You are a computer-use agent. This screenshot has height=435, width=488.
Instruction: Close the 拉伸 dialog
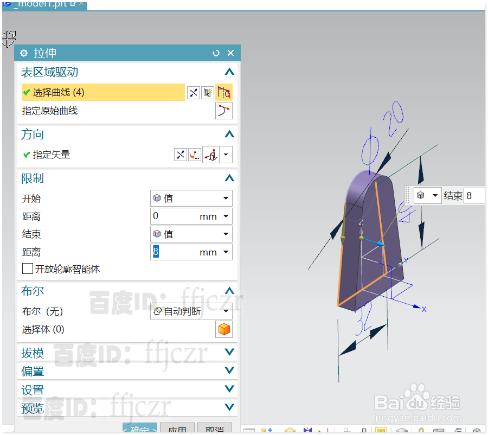click(230, 53)
